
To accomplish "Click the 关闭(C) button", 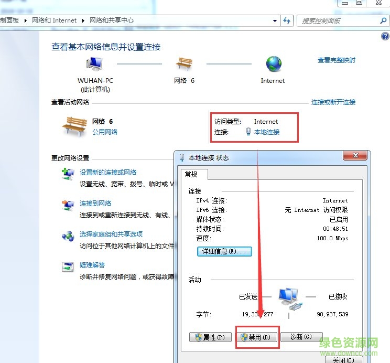I will click(x=344, y=360).
